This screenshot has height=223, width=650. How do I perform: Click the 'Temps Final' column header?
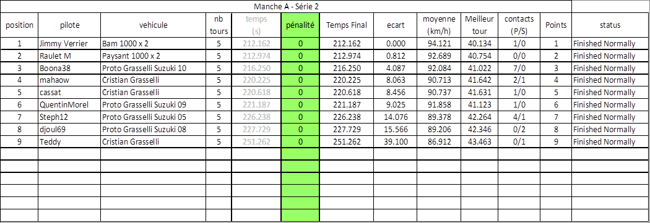(347, 25)
